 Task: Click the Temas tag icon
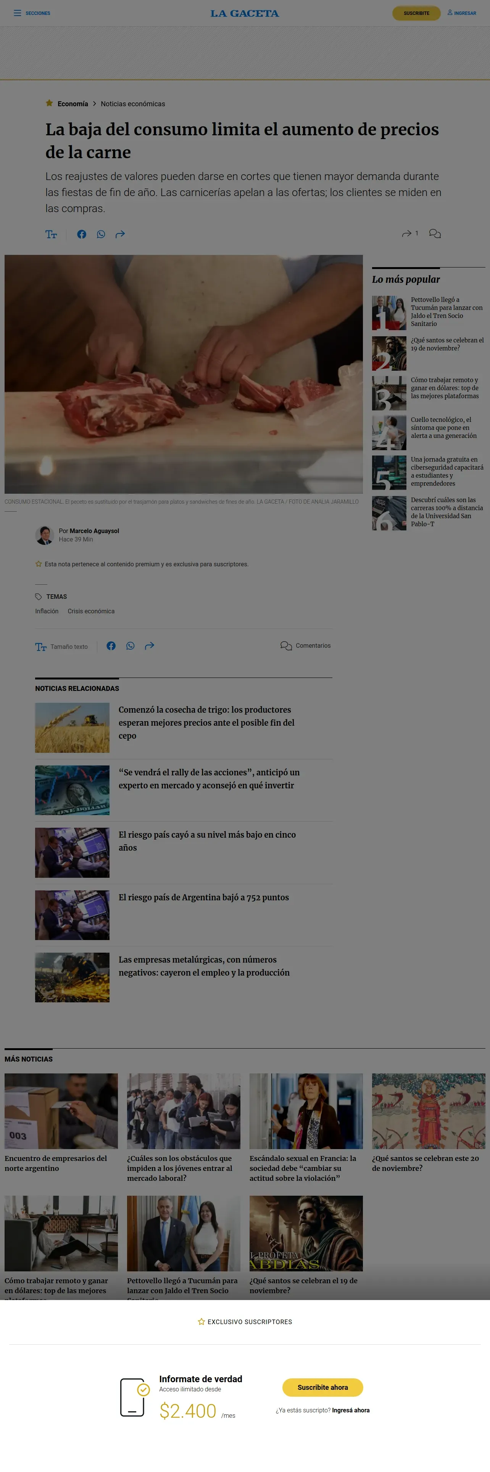38,597
